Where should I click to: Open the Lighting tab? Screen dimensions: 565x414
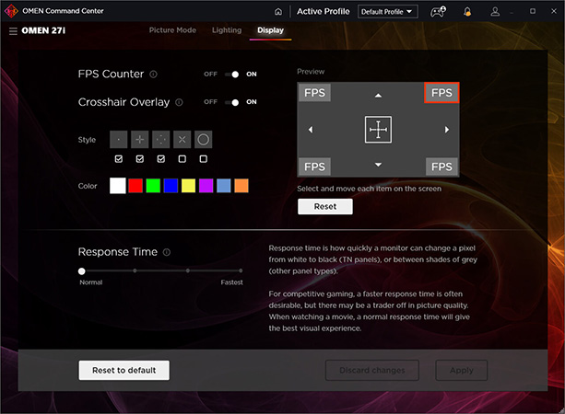[227, 30]
